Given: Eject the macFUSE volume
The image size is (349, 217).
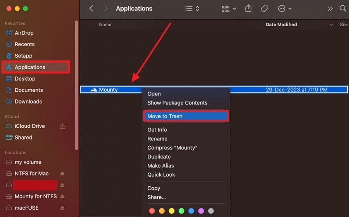Looking at the screenshot, I should pyautogui.click(x=62, y=208).
